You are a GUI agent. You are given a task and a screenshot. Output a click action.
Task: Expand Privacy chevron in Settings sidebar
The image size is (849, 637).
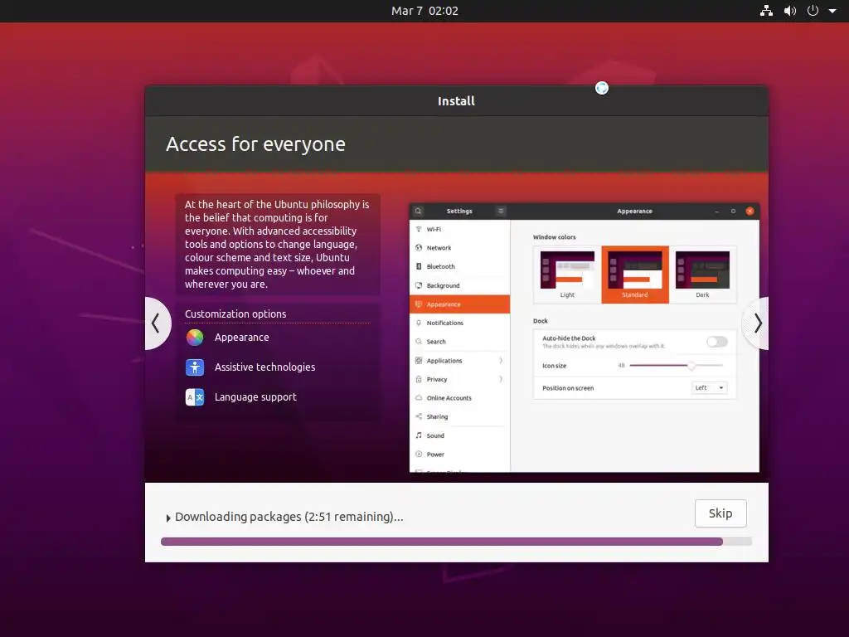[x=501, y=379]
